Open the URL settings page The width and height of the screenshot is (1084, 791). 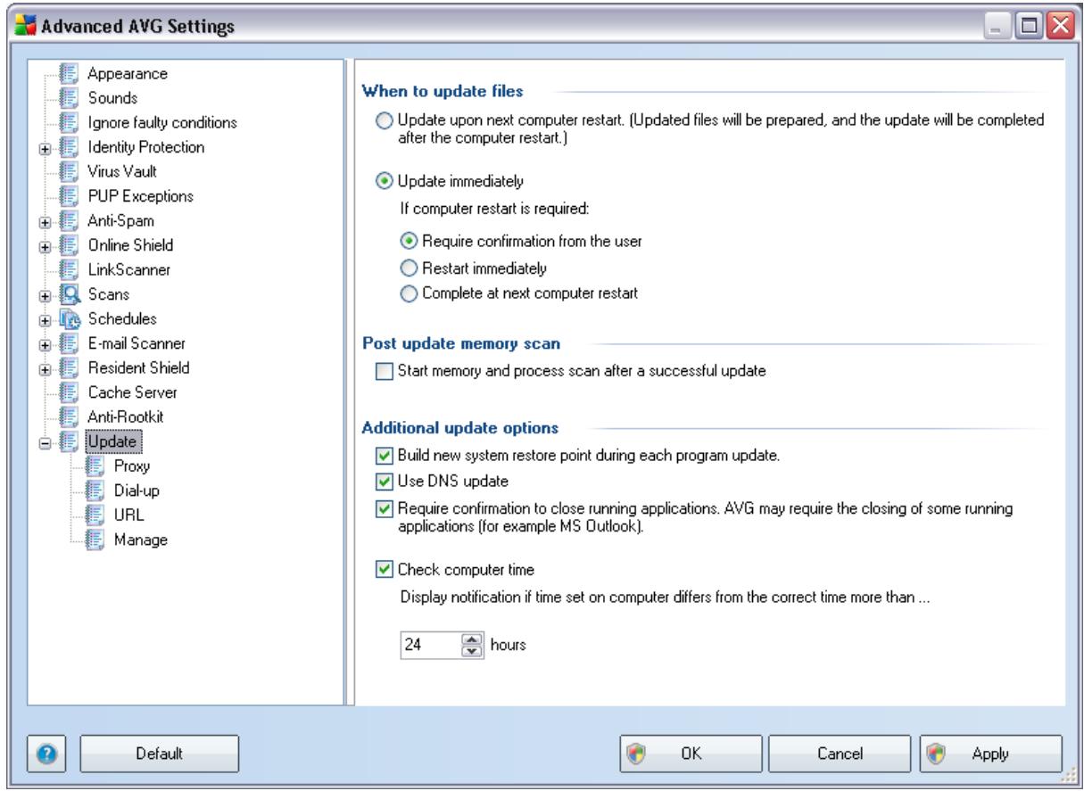coord(128,515)
